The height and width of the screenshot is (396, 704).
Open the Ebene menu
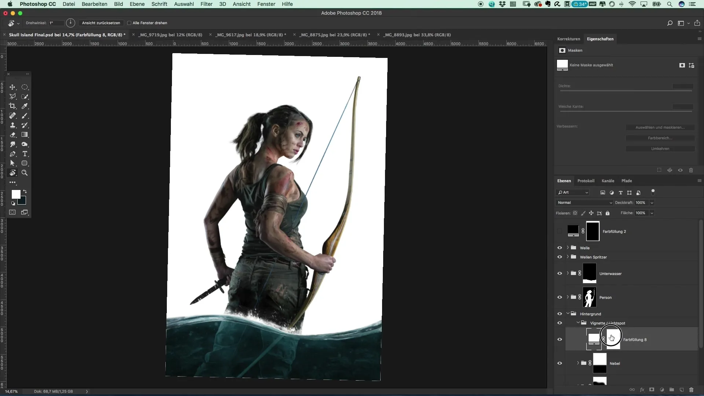[137, 4]
